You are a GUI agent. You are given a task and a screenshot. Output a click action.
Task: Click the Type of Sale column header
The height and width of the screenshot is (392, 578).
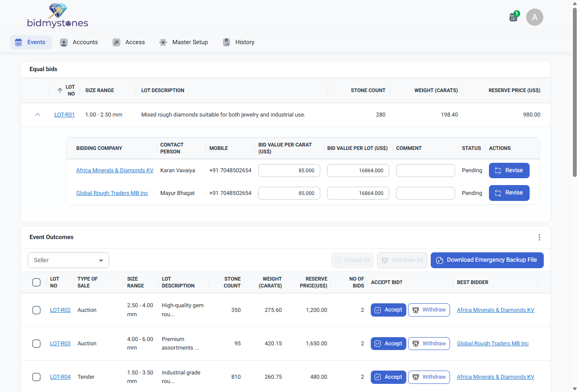(88, 282)
